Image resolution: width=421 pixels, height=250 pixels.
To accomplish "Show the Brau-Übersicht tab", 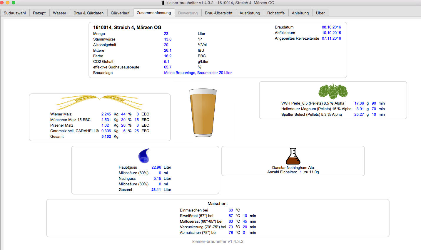I will [x=218, y=13].
